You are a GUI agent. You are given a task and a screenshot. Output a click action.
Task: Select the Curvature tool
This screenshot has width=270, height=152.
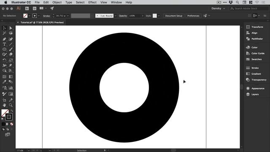click(11, 39)
